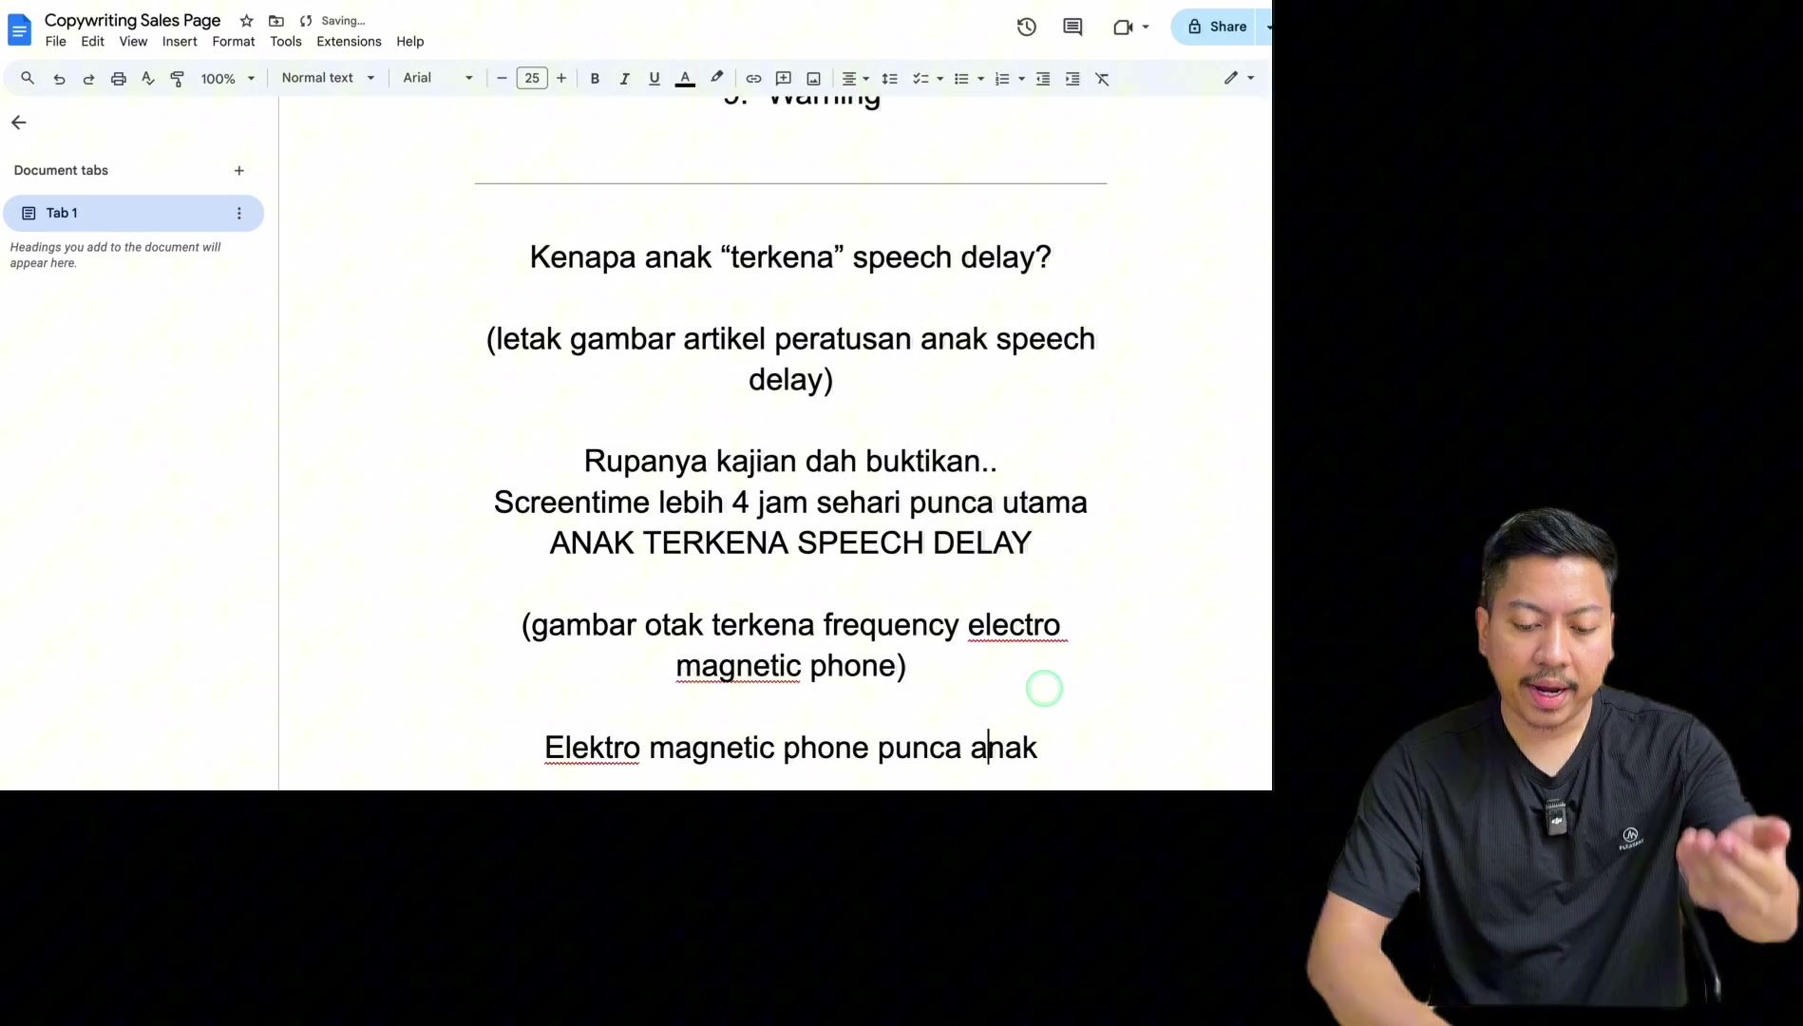The image size is (1803, 1026).
Task: Insert a link
Action: click(x=753, y=79)
